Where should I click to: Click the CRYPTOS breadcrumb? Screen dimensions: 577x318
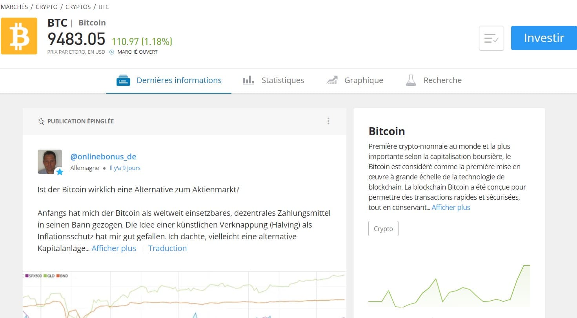[78, 7]
